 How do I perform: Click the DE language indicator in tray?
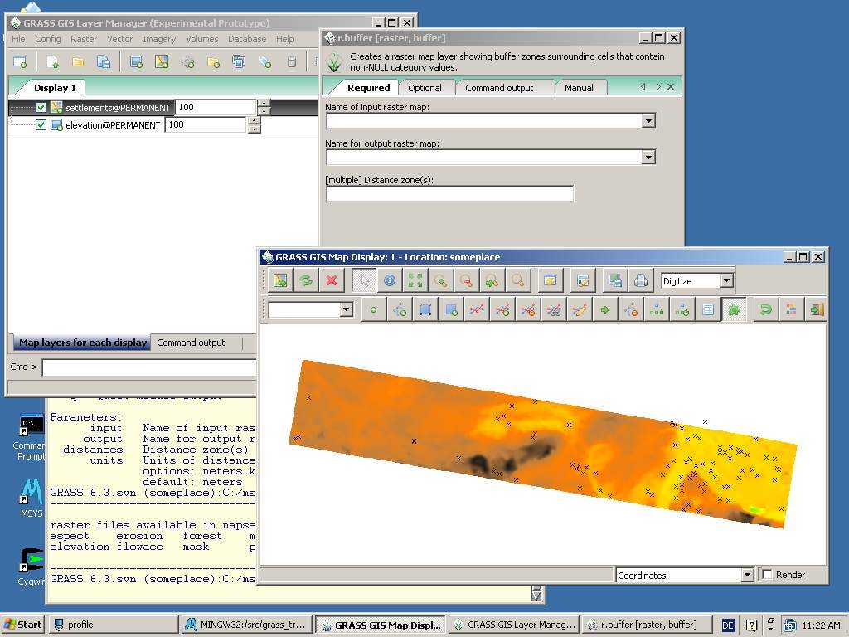point(728,625)
